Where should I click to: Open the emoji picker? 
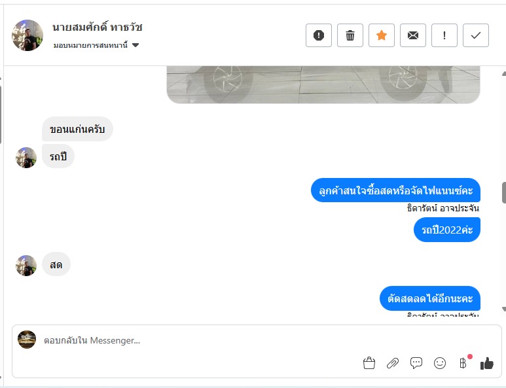[x=440, y=363]
